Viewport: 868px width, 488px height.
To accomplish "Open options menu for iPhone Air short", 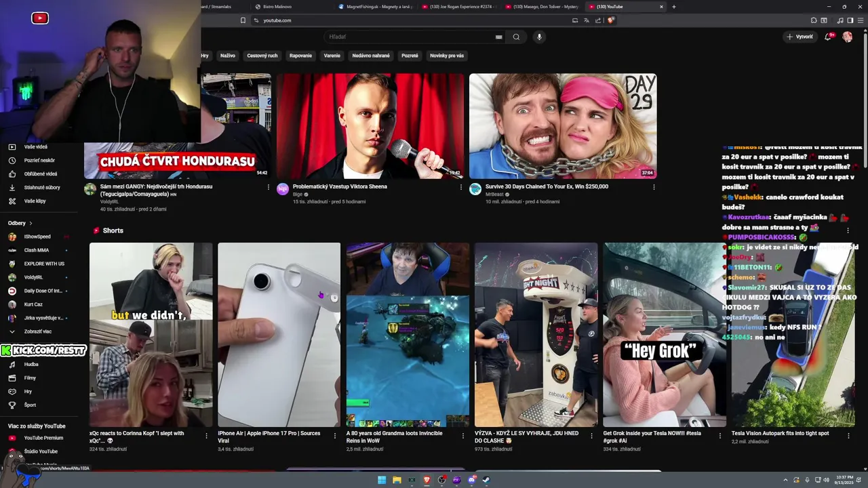I will [x=335, y=436].
